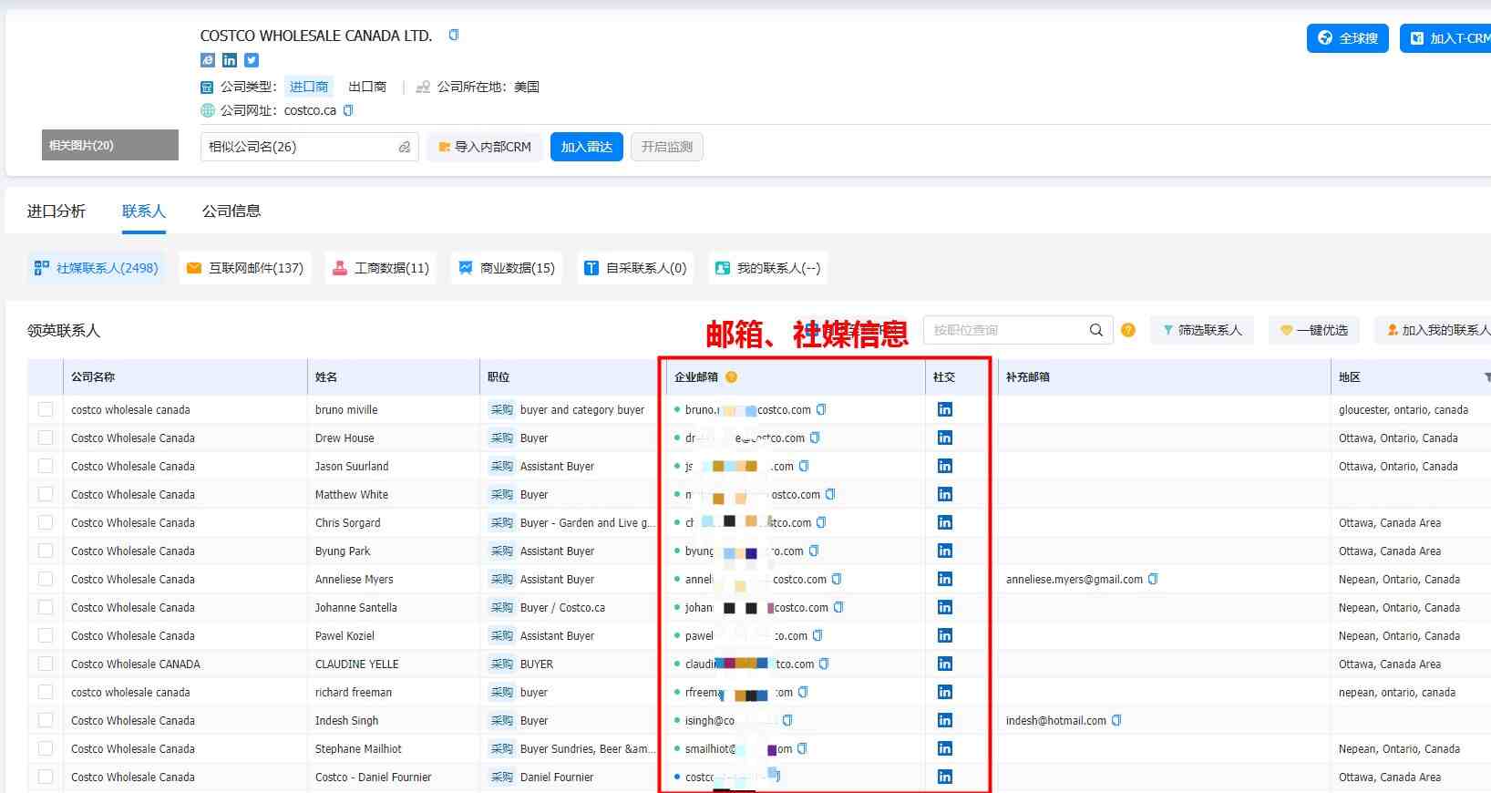Open the enterprise email column info icon
The image size is (1491, 793).
click(731, 377)
